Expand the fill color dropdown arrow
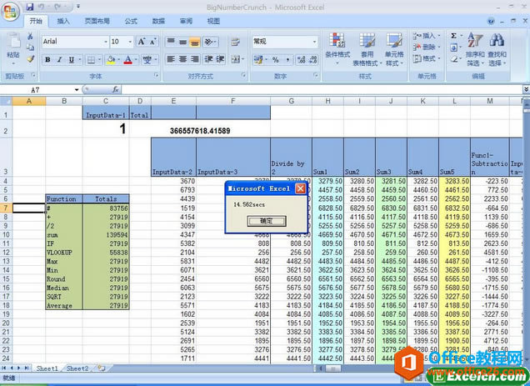530x386 pixels. 118,60
